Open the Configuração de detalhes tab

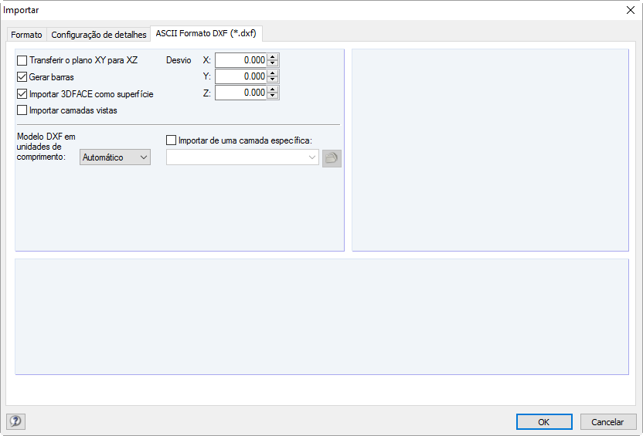click(x=98, y=35)
